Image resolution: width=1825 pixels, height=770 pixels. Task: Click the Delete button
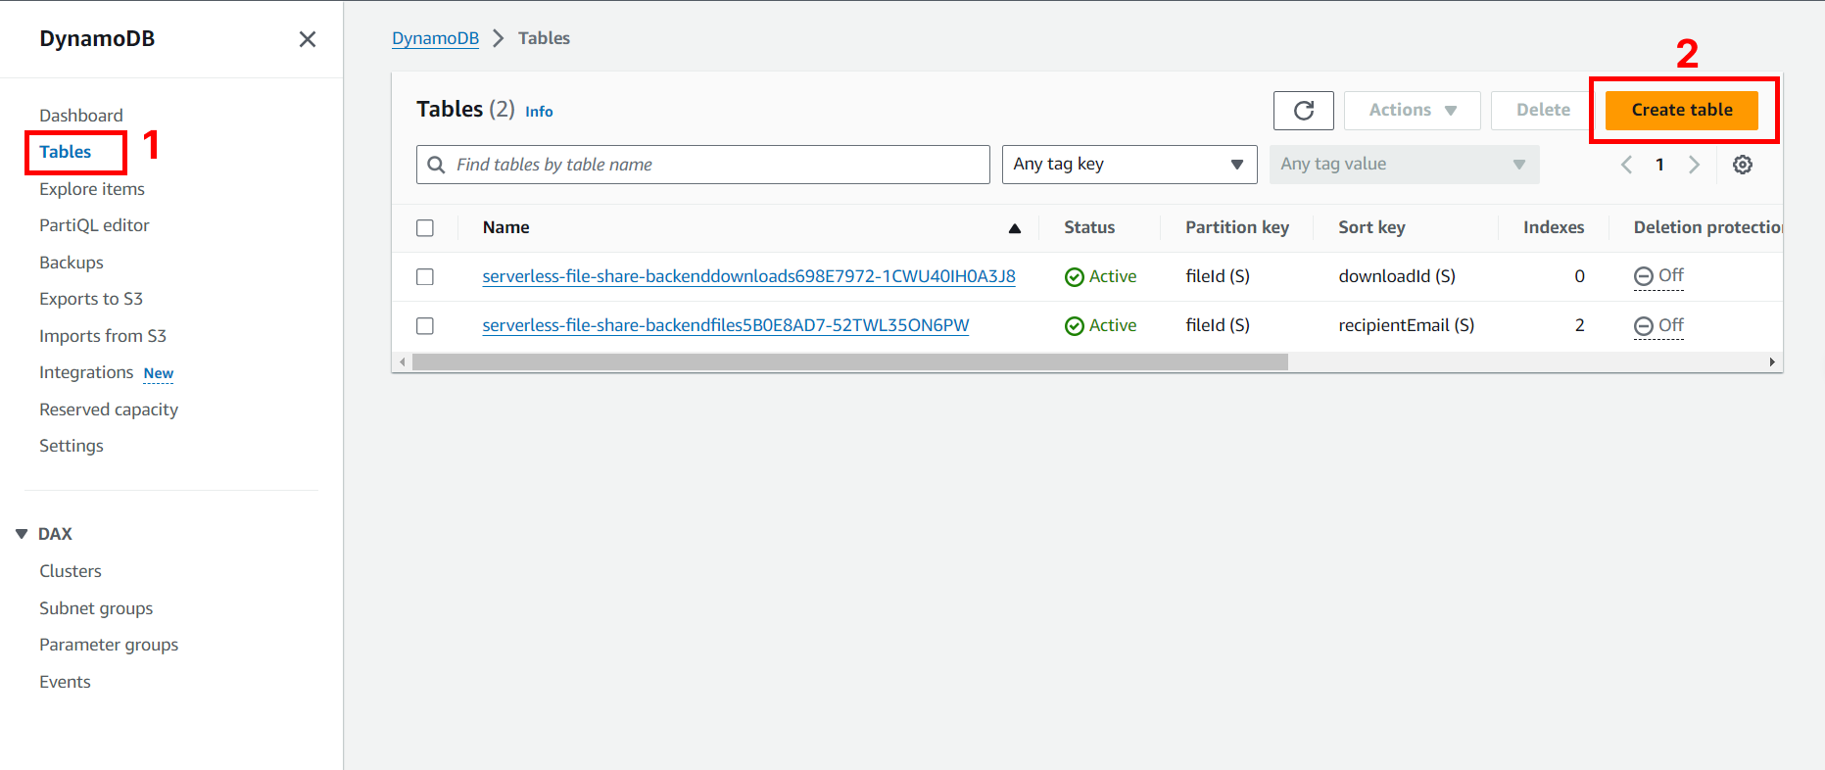[1543, 111]
